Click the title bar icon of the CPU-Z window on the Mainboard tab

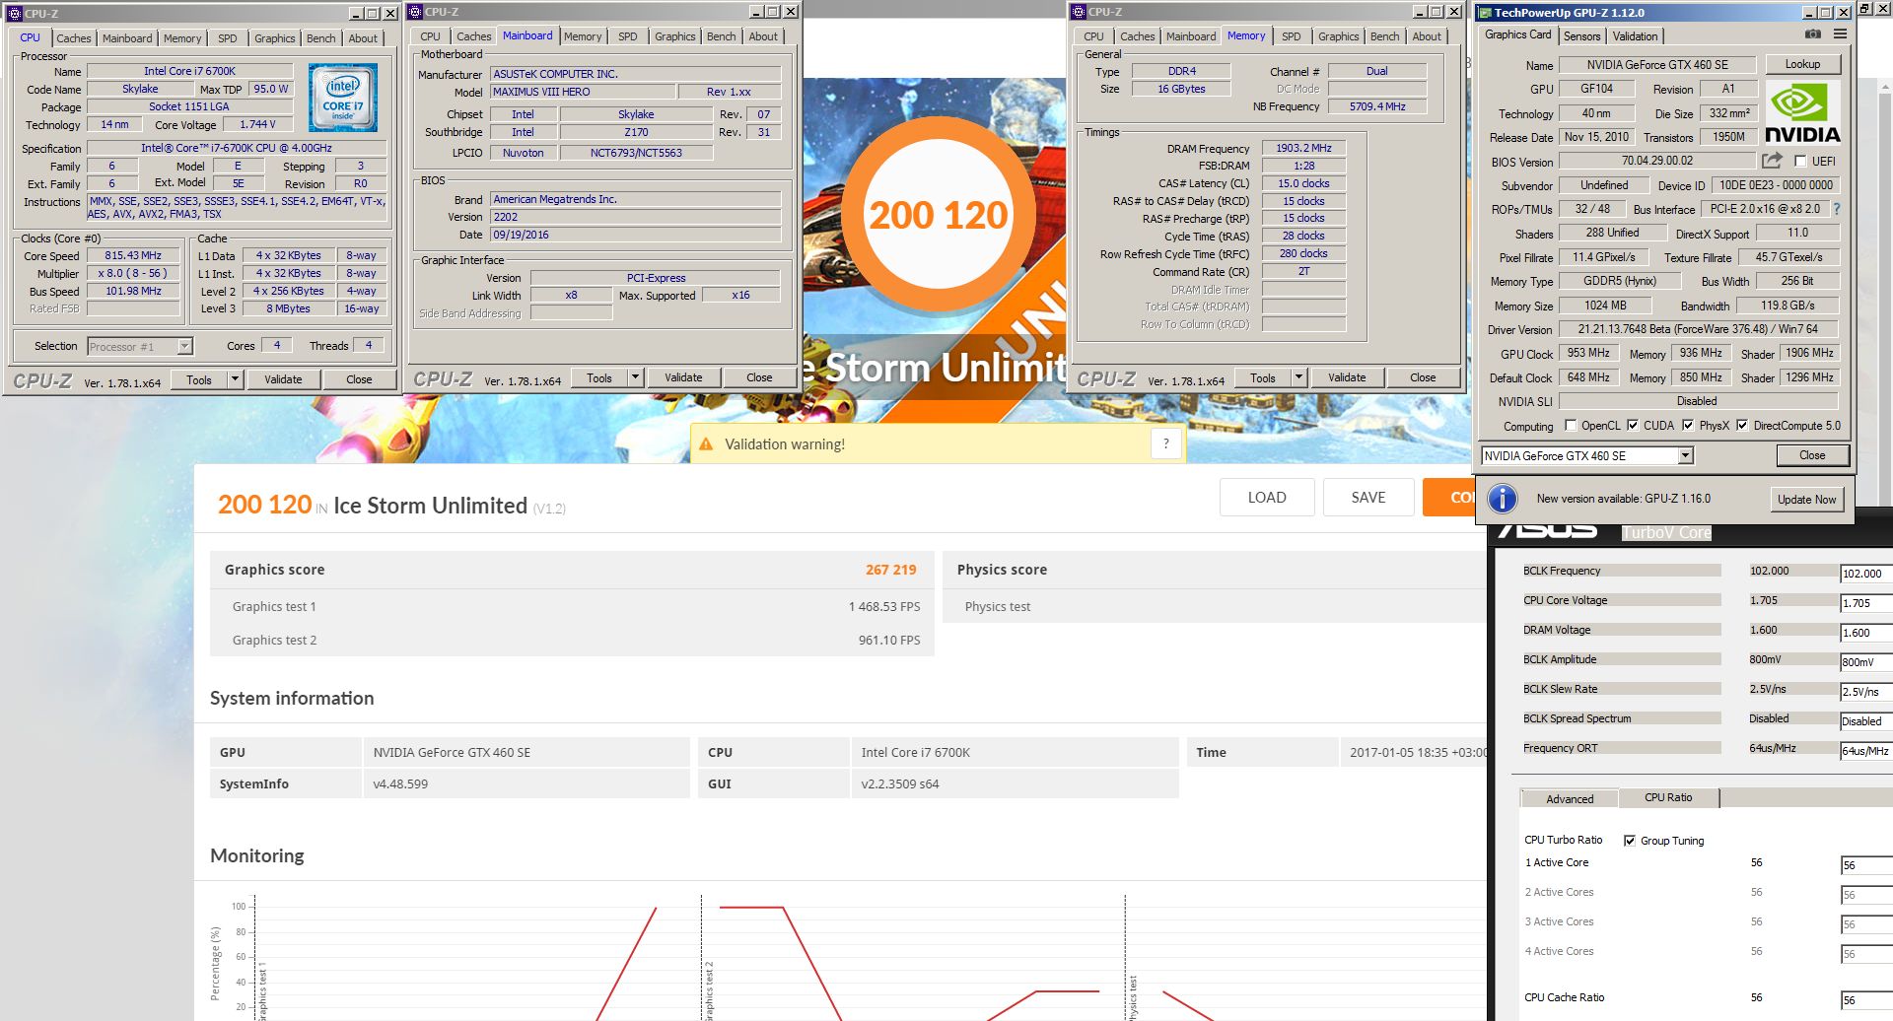point(415,12)
